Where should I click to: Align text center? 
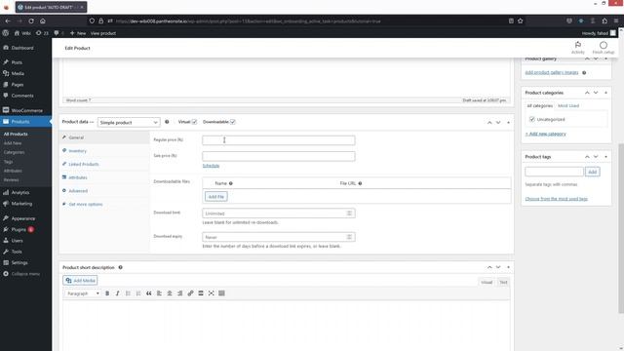(x=170, y=293)
